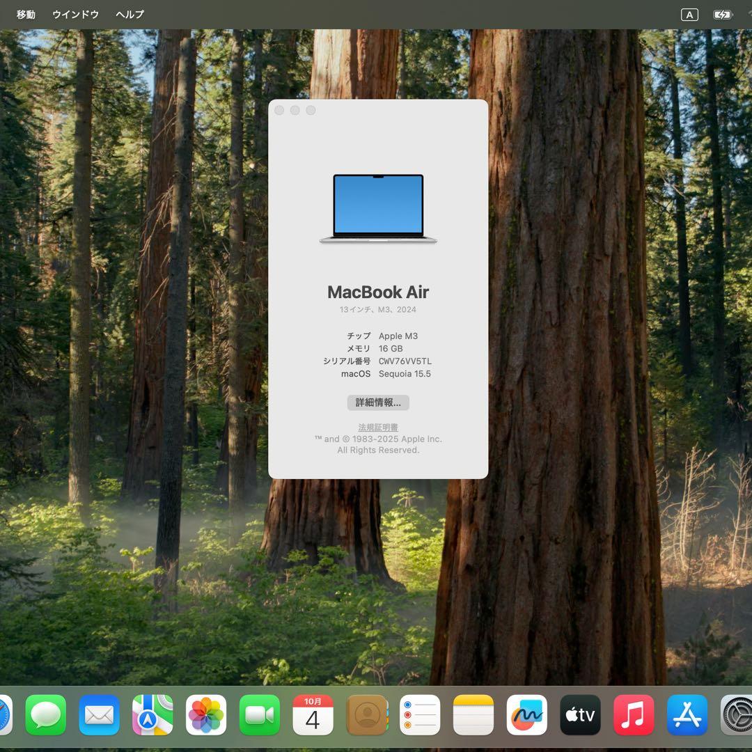This screenshot has height=752, width=752.
Task: Launch Photos from the Dock
Action: [205, 714]
